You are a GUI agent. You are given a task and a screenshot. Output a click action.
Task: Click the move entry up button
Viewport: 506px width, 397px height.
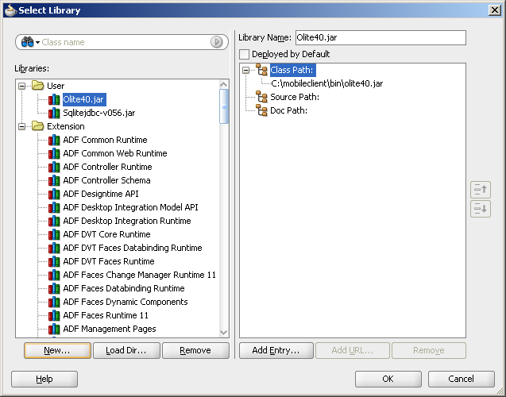481,190
